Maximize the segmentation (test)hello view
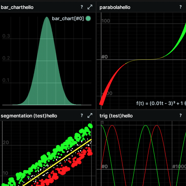The image size is (186, 186). 90,115
